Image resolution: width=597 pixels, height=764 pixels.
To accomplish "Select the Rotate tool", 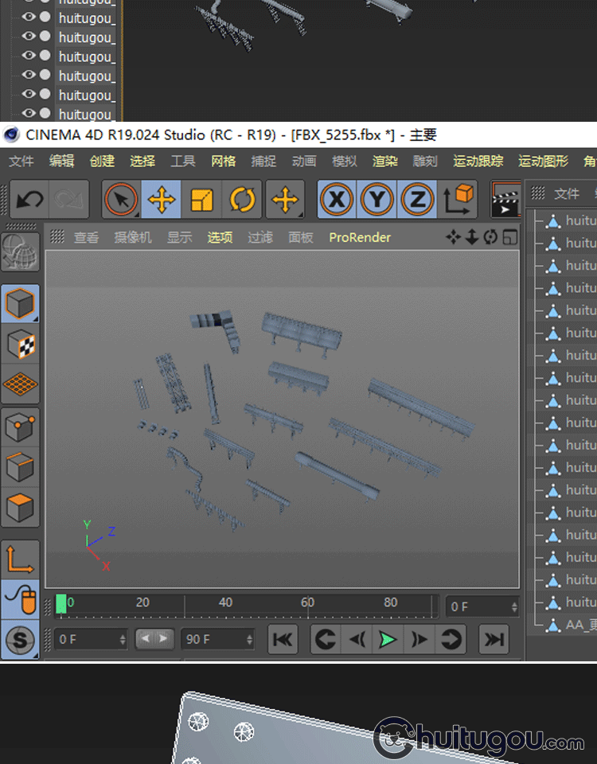I will (242, 199).
